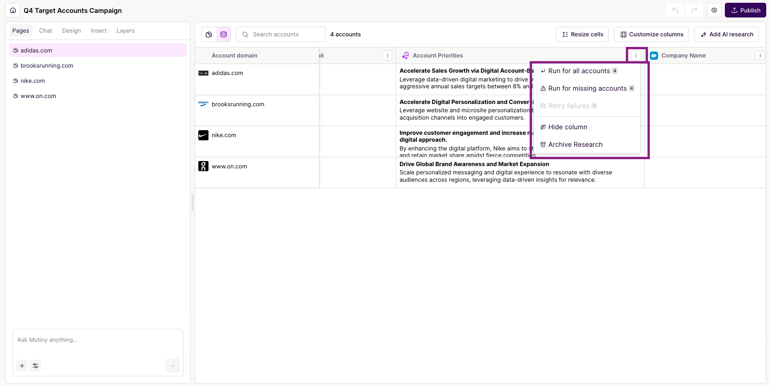Switch to pages view icon toggle
The height and width of the screenshot is (386, 769).
coord(209,35)
